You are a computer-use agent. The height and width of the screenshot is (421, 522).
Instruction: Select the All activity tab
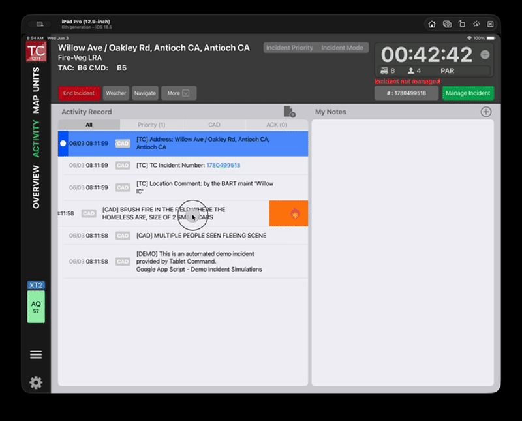coord(89,125)
